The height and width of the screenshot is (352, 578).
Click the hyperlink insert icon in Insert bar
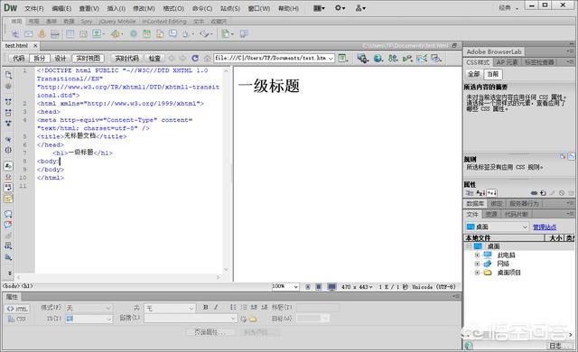(x=15, y=34)
